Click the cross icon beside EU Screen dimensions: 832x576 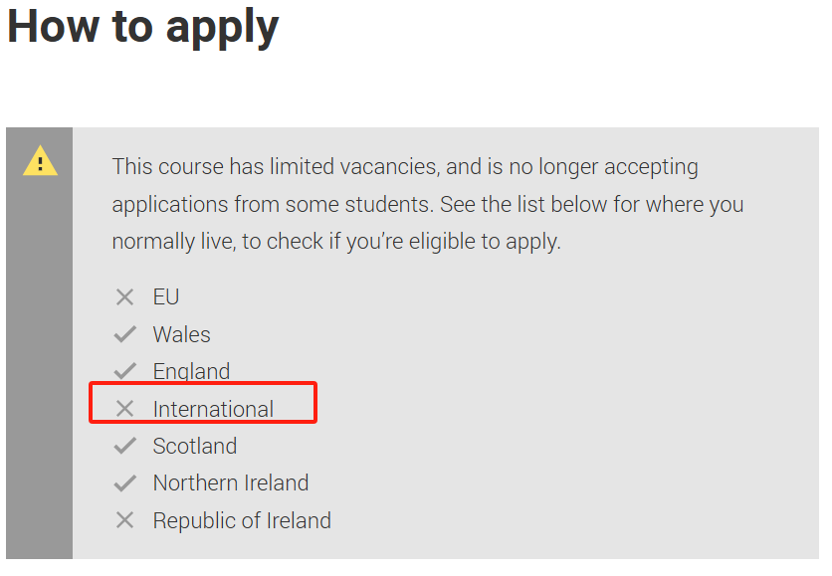[124, 297]
